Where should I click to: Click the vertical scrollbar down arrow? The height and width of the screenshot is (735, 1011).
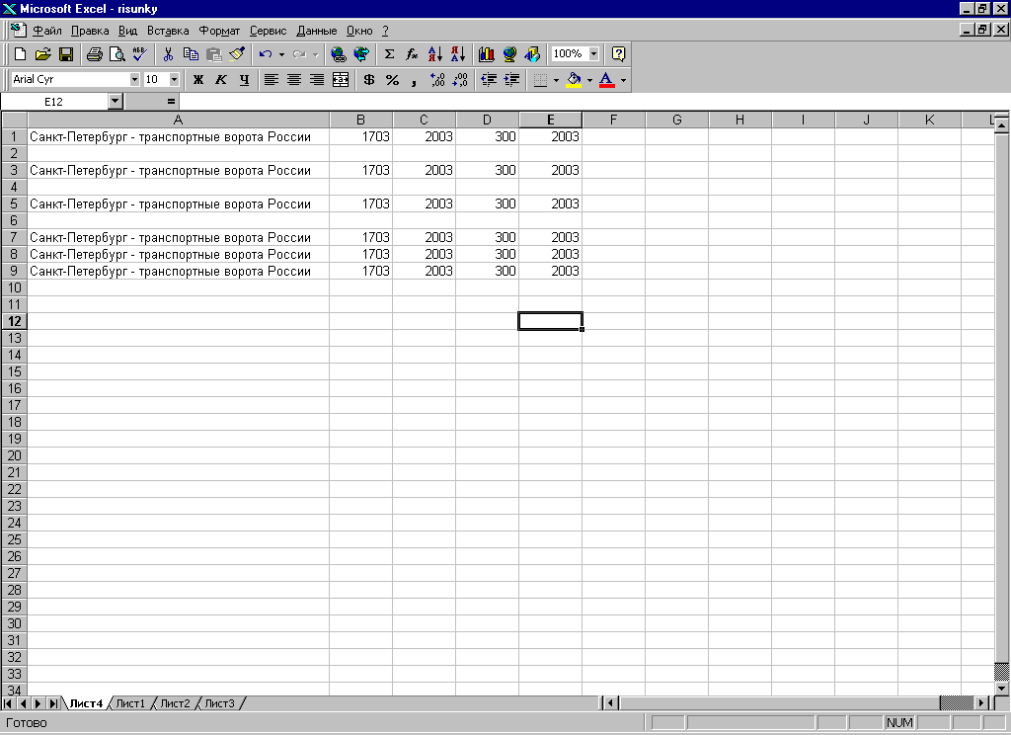pos(1001,689)
